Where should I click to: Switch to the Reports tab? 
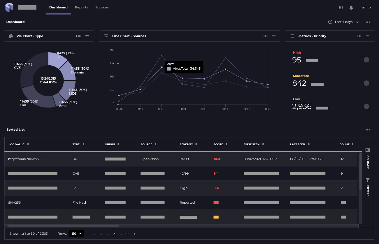click(x=81, y=7)
